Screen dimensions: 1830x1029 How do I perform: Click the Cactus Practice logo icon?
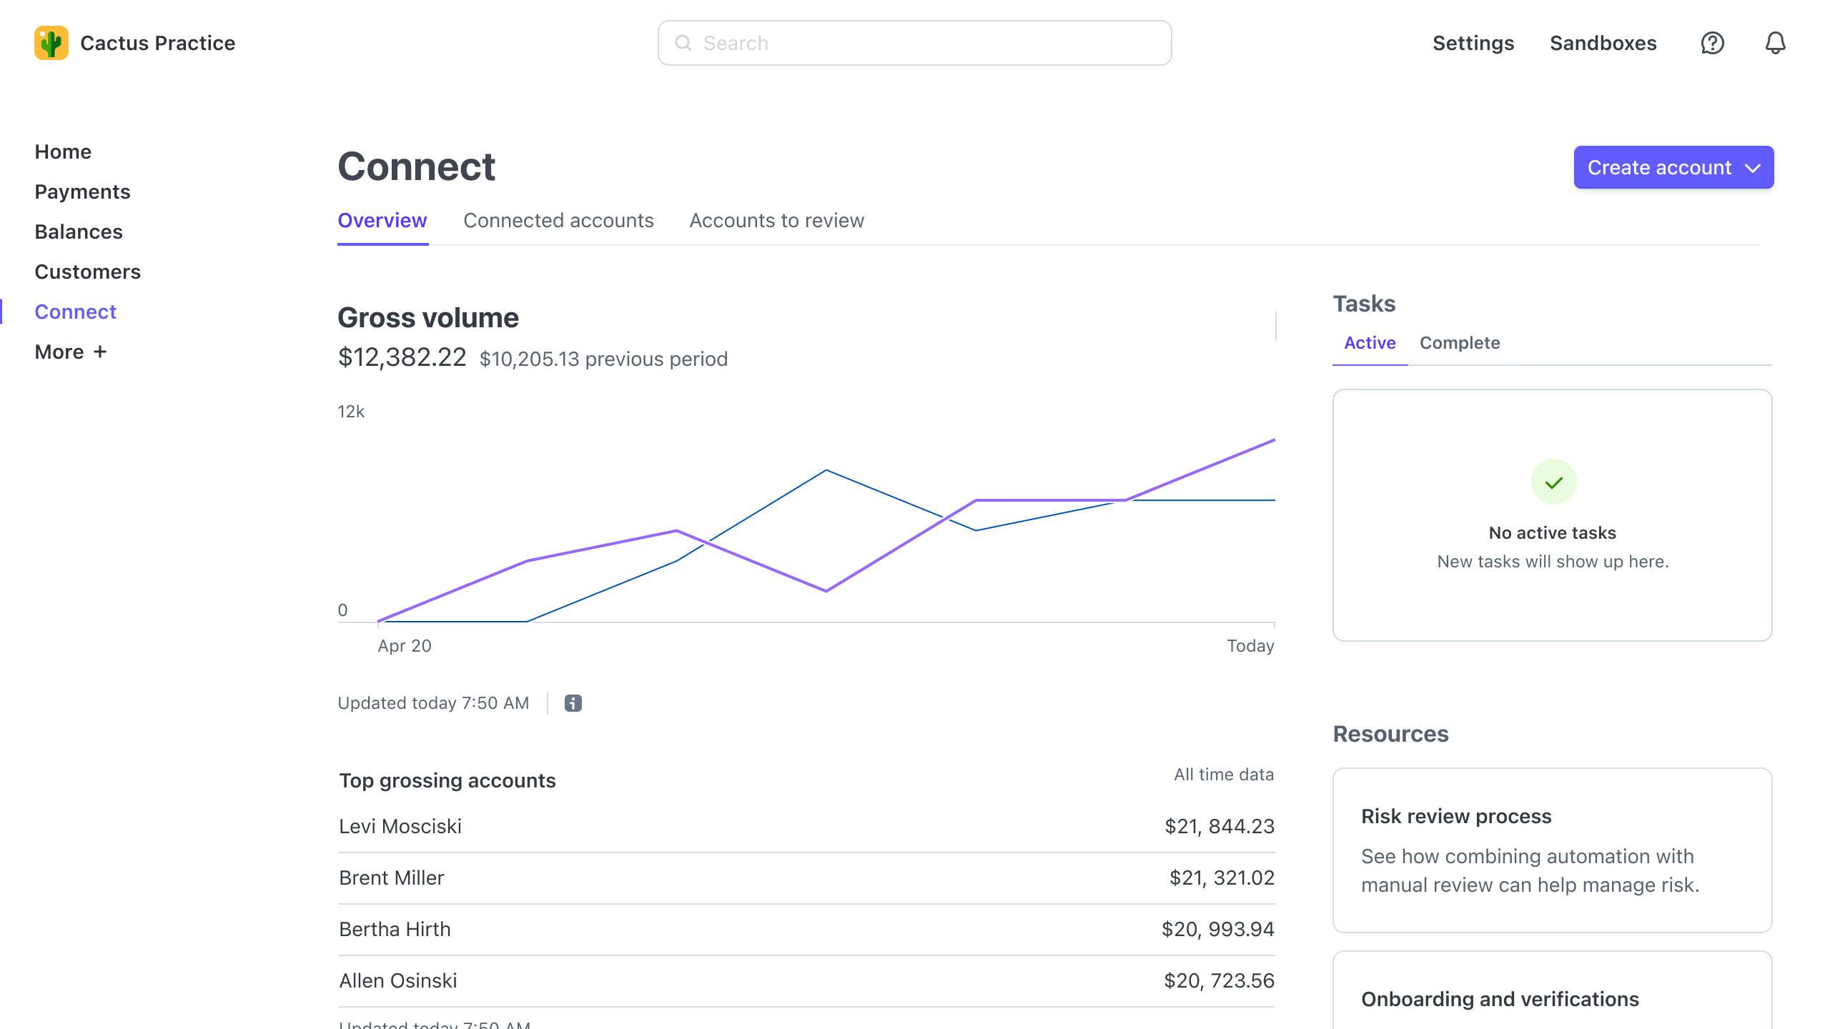tap(51, 43)
